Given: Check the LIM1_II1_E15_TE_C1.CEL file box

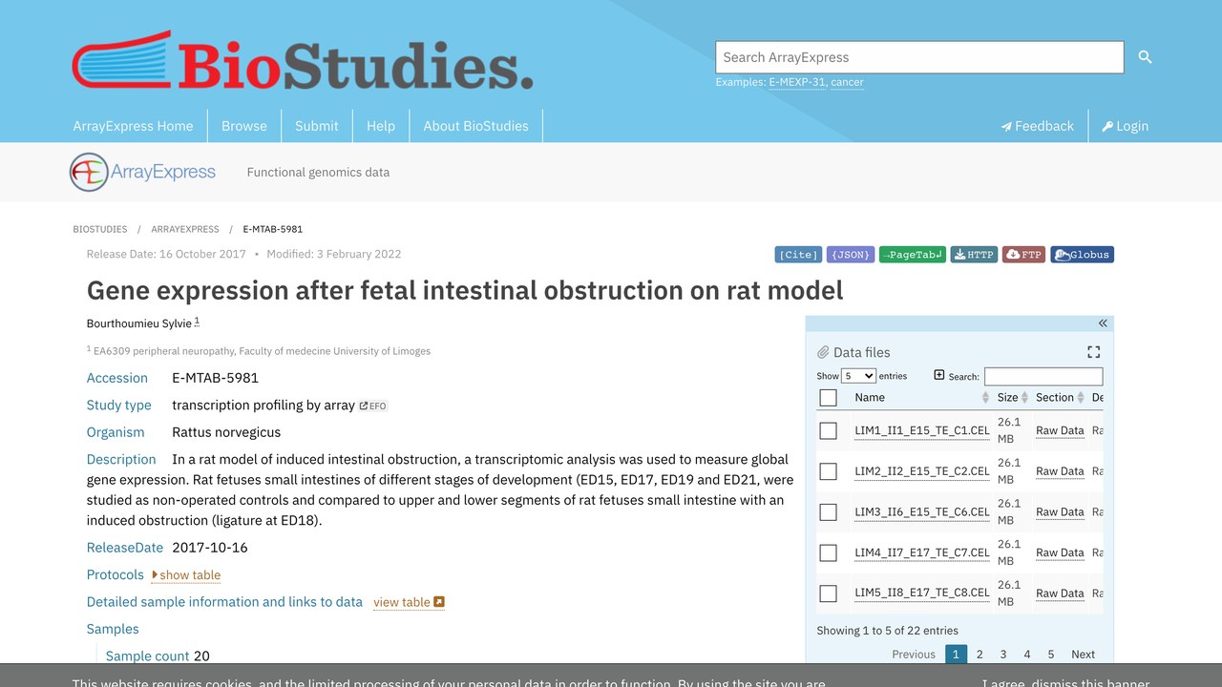Looking at the screenshot, I should coord(828,431).
